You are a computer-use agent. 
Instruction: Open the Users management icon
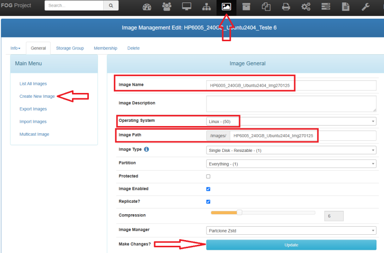[167, 7]
